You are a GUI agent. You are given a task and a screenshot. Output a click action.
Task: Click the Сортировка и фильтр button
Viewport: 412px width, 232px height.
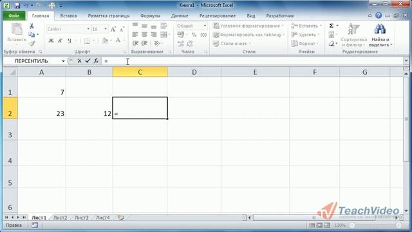(x=353, y=35)
